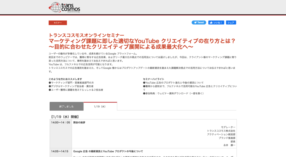Open the 終了しました tab
The image size is (286, 157).
[66, 106]
